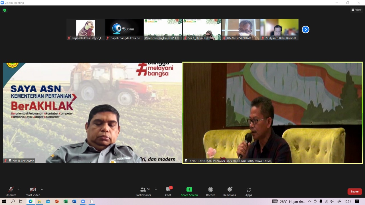Select Bappeda Kota Bogor participant thumbnail
The image size is (365, 205).
(86, 29)
